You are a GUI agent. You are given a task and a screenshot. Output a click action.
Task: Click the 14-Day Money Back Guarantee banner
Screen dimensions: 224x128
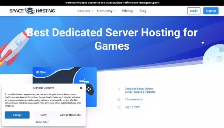click(x=112, y=3)
